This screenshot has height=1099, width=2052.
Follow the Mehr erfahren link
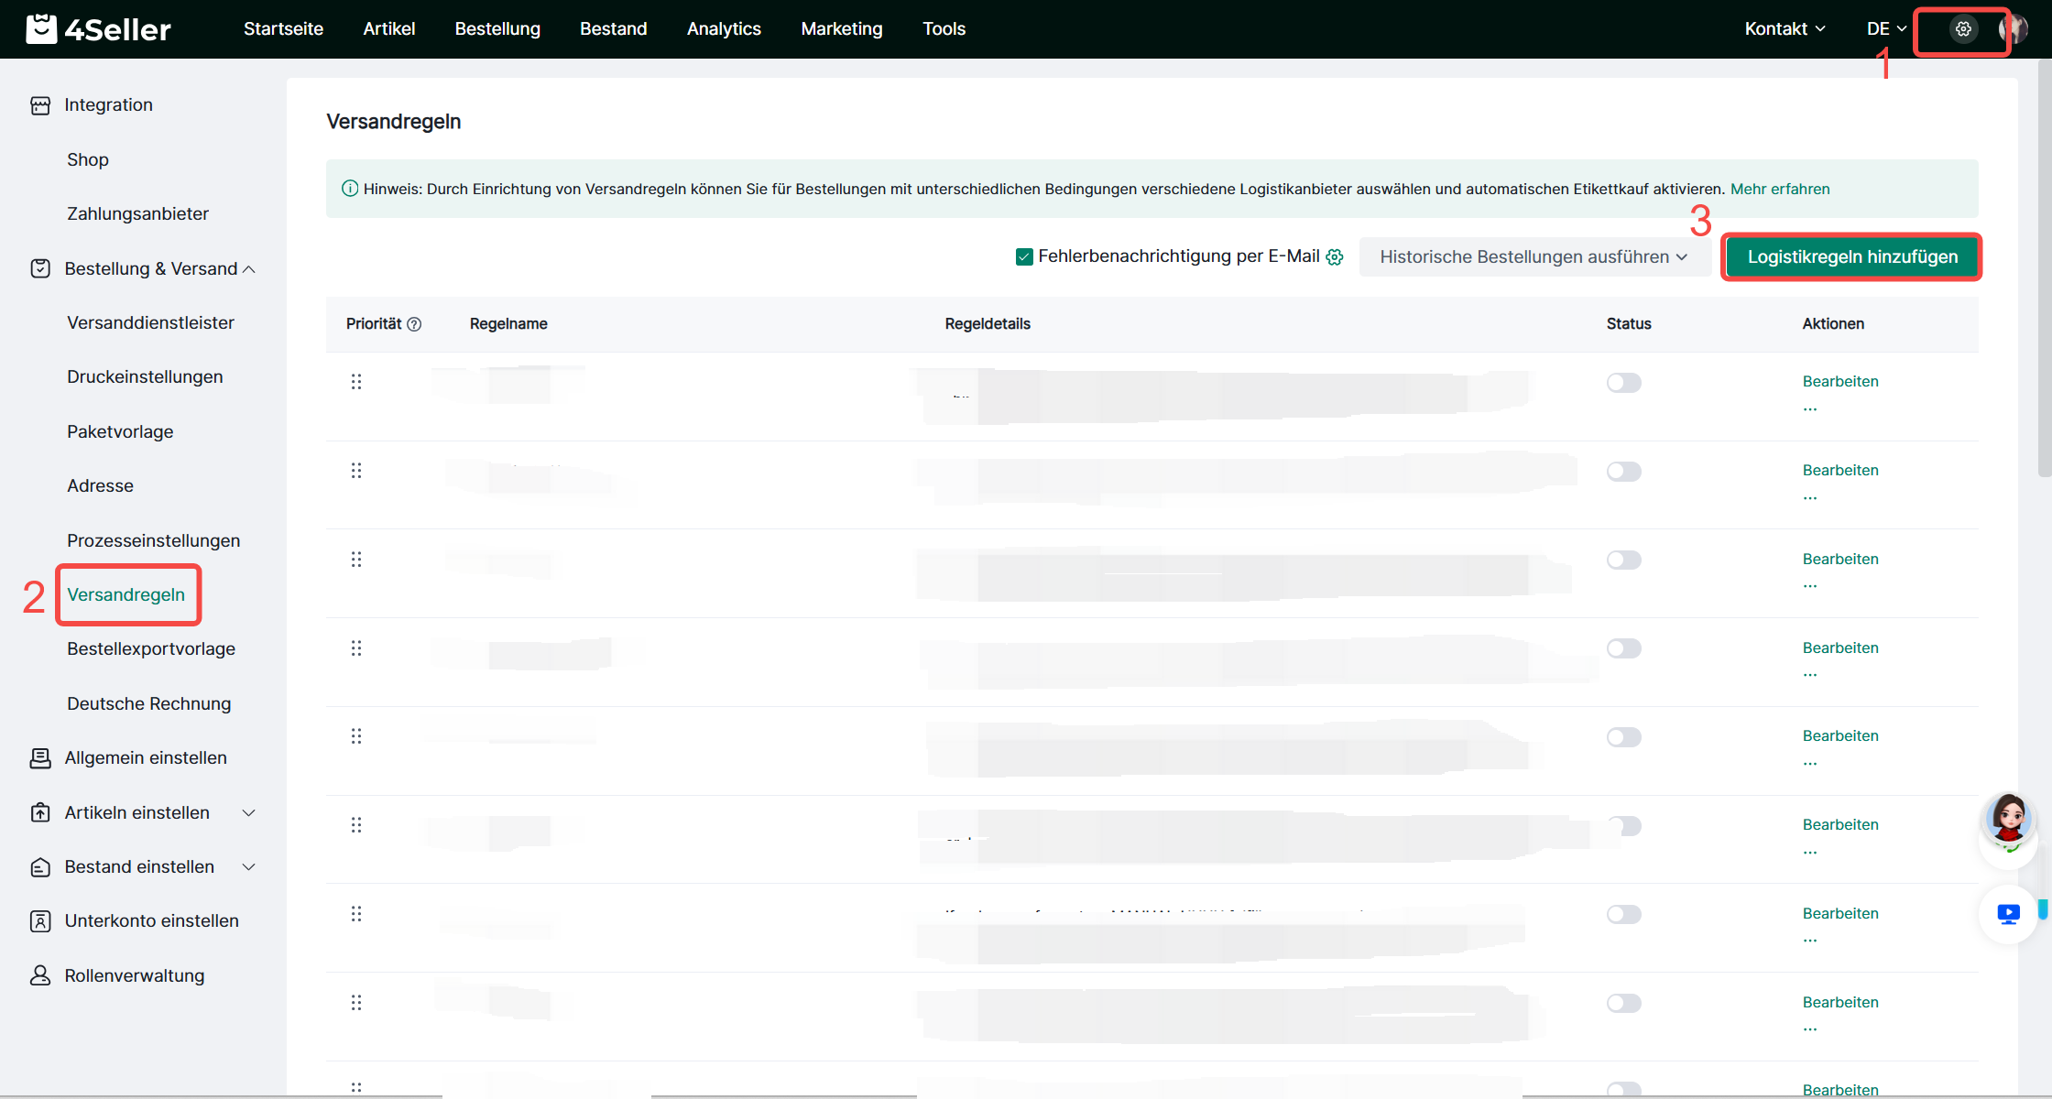[x=1780, y=189]
